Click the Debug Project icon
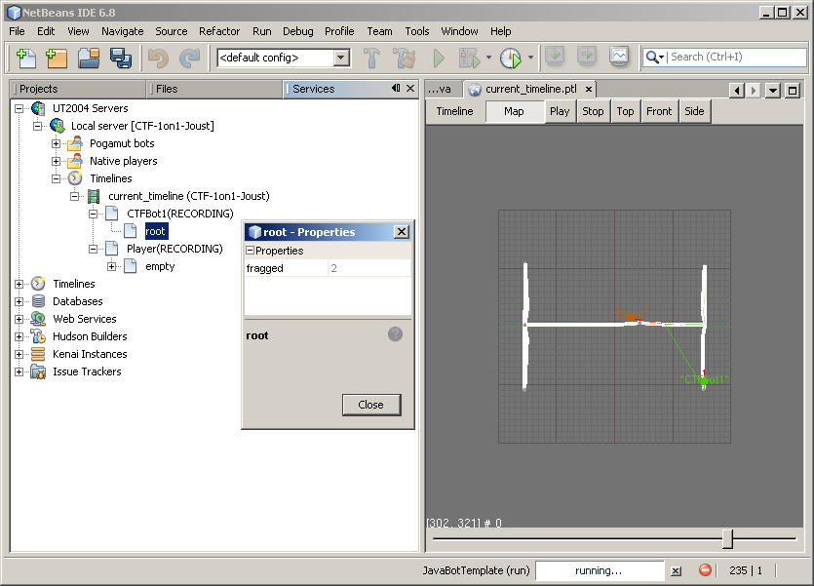This screenshot has height=586, width=814. click(x=469, y=58)
